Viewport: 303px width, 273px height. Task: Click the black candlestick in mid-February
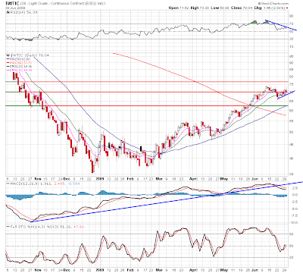coord(141,149)
